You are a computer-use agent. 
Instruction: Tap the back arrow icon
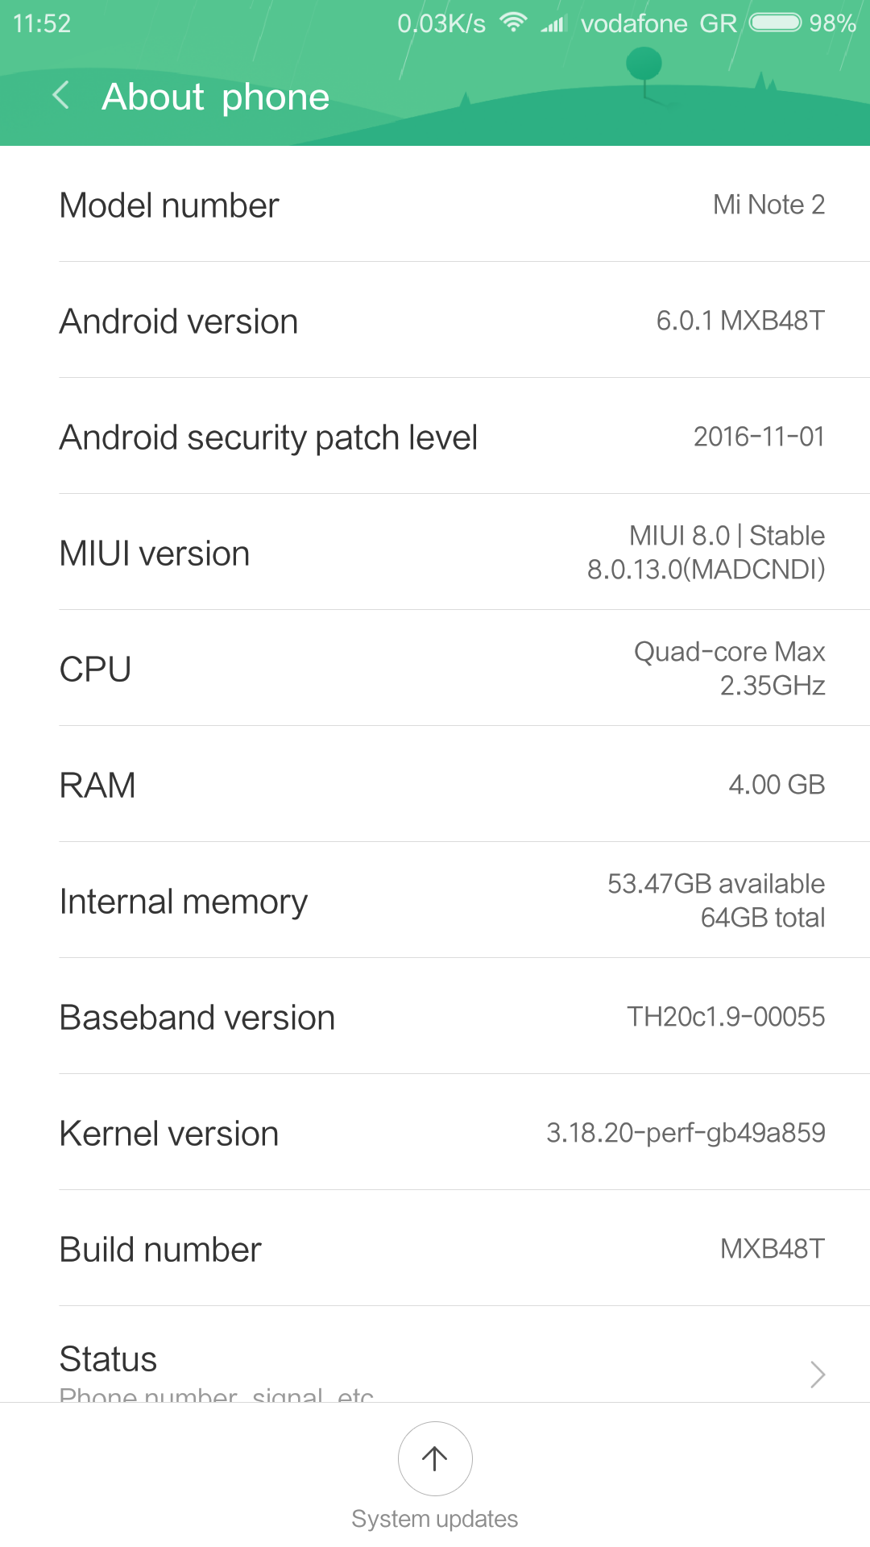click(60, 96)
